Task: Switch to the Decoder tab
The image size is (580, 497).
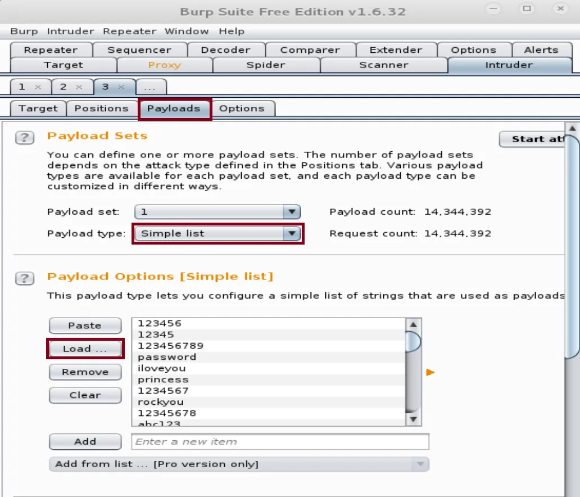Action: [x=225, y=50]
